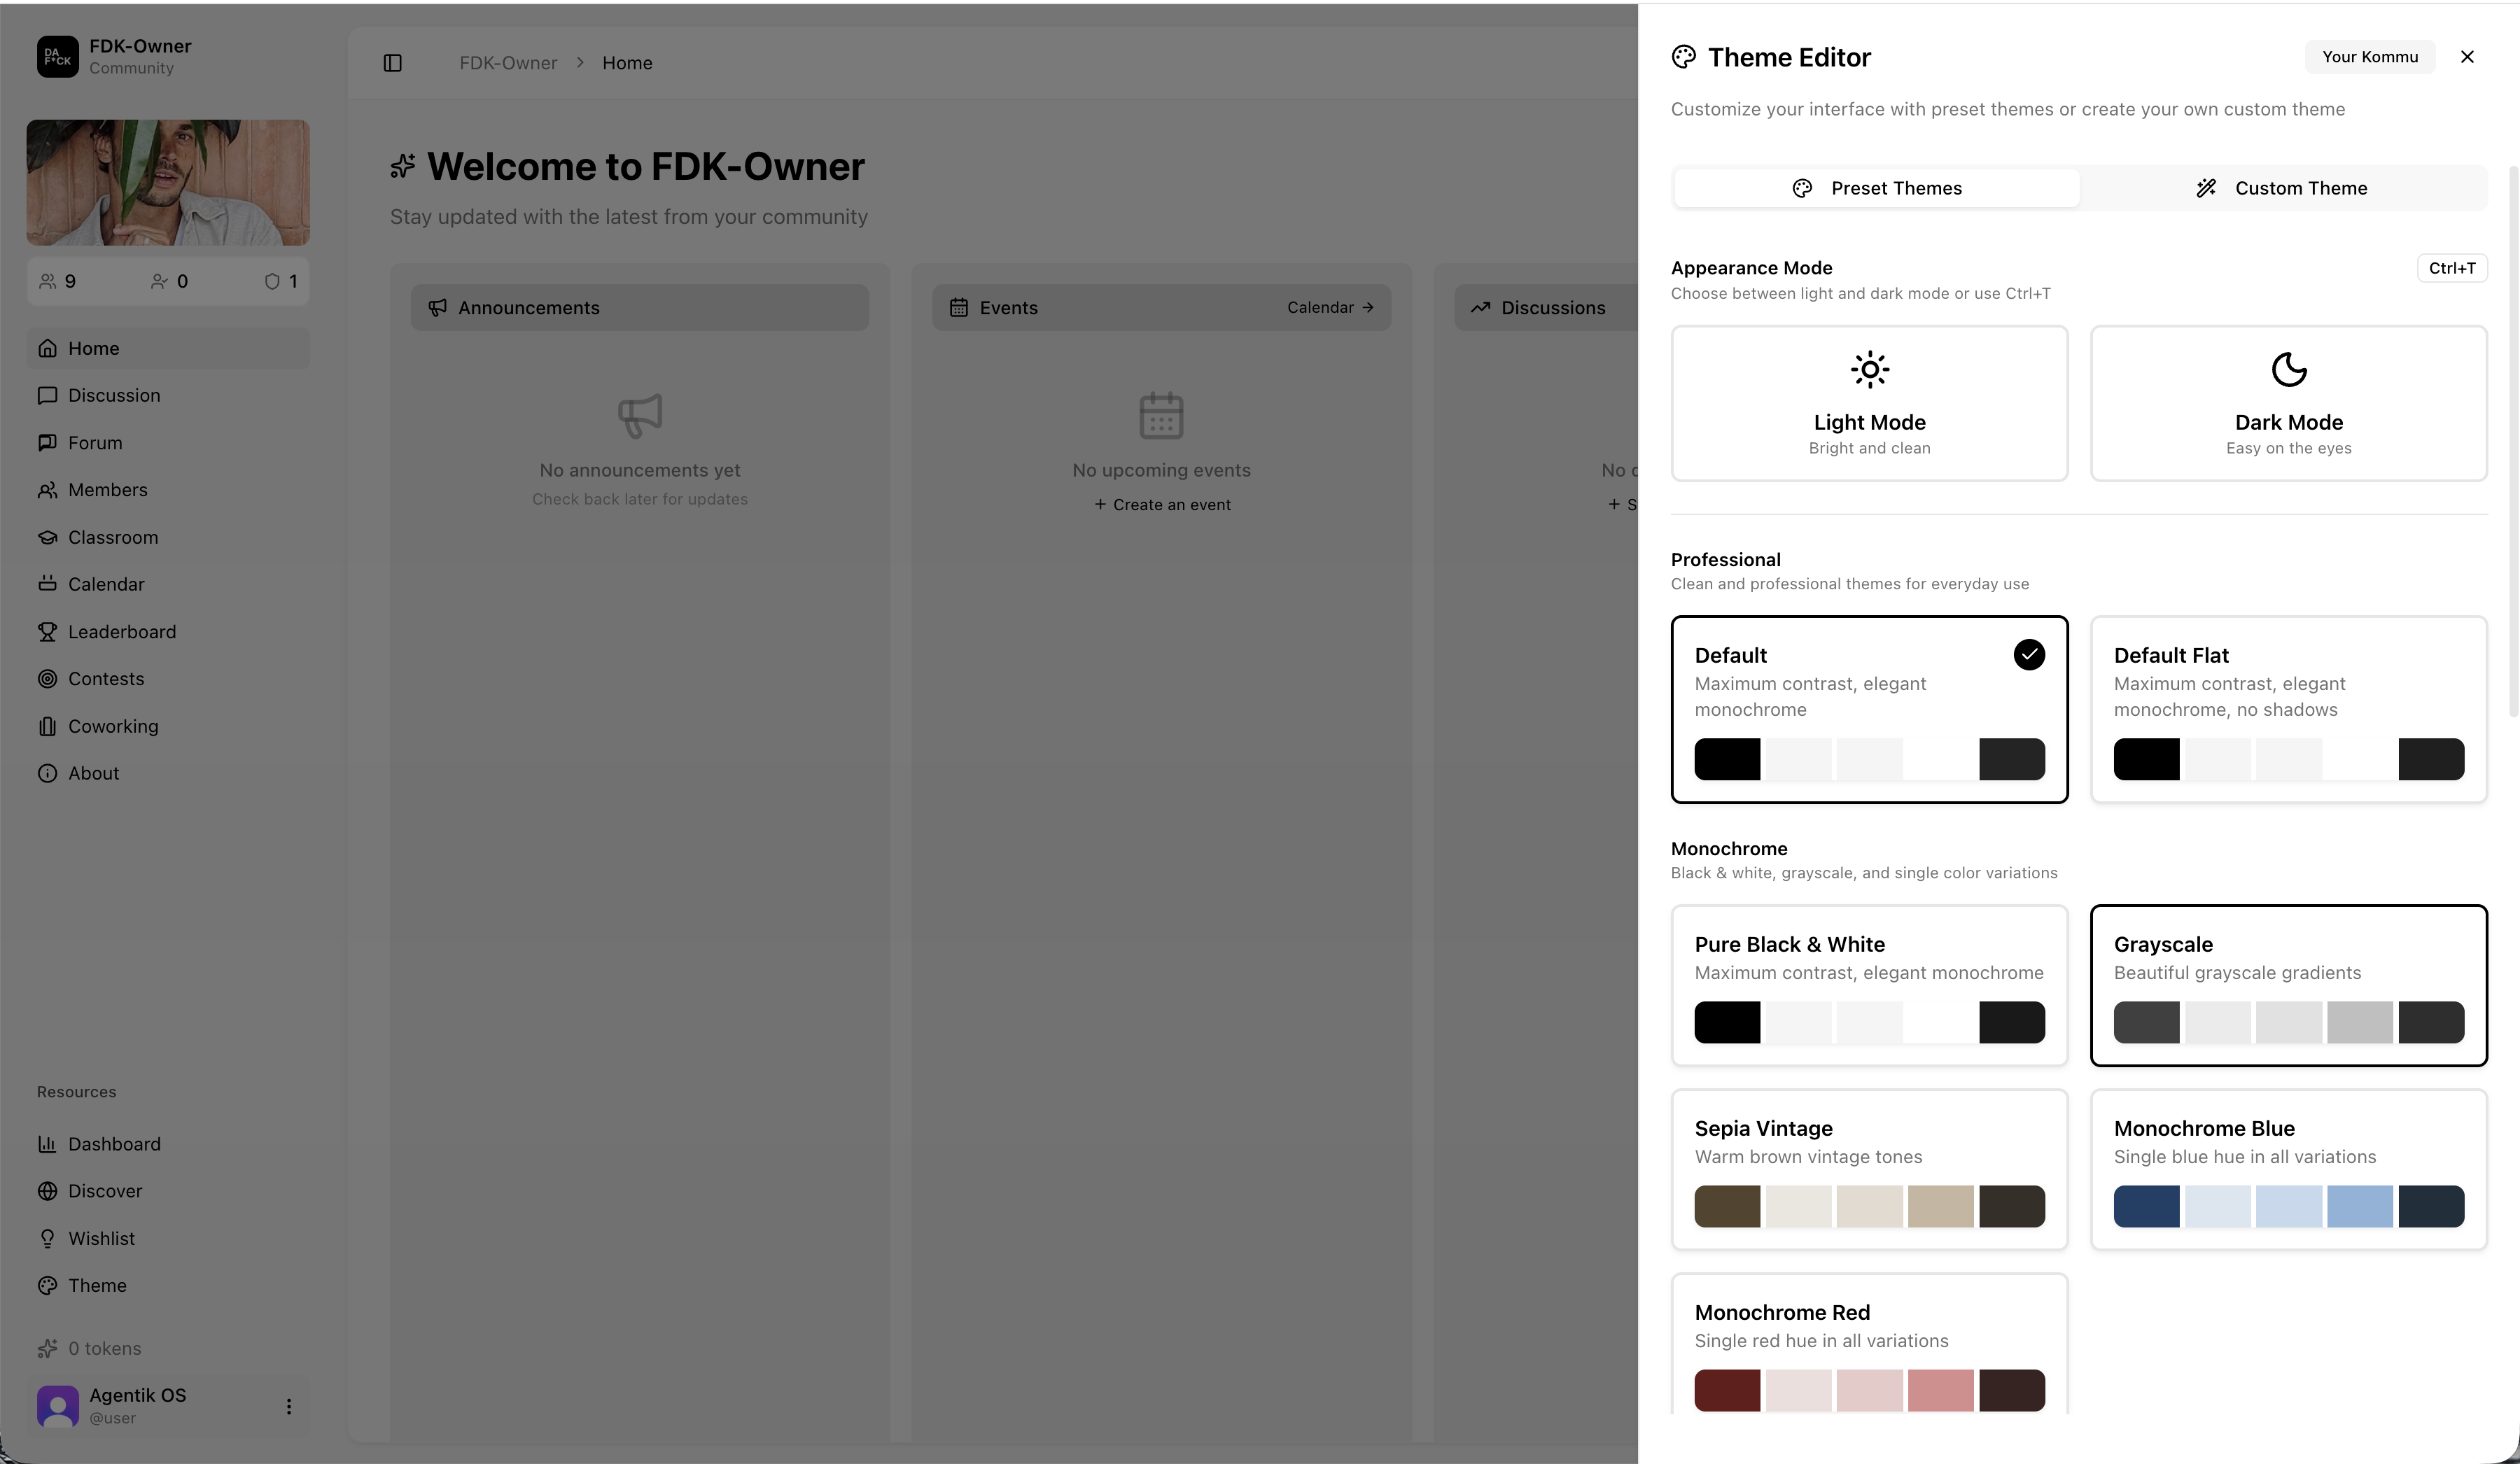Image resolution: width=2520 pixels, height=1464 pixels.
Task: Open Calendar link in Events card
Action: (1330, 308)
